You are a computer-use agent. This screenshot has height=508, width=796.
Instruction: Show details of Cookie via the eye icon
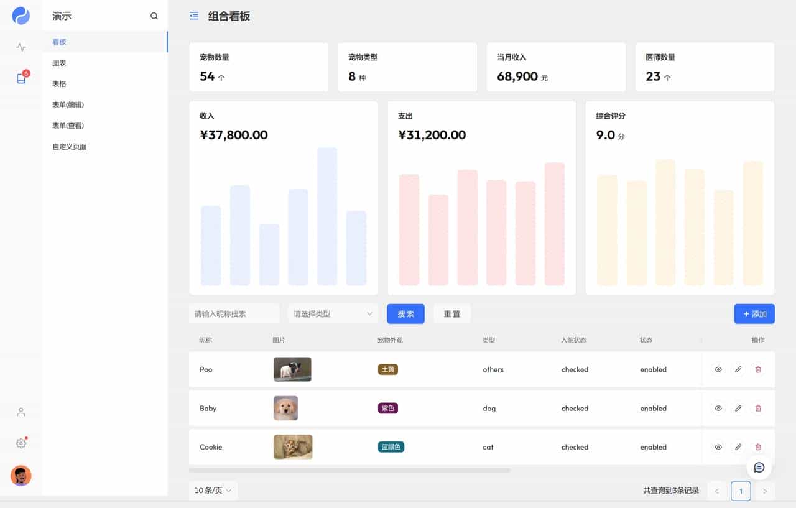coord(718,447)
